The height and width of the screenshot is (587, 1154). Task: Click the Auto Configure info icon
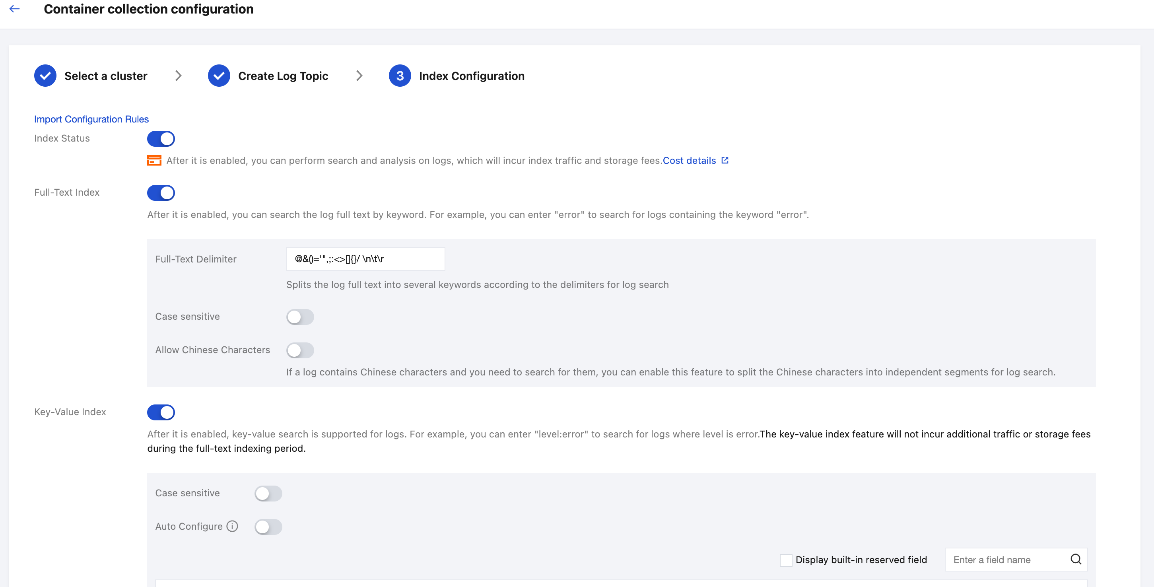click(232, 526)
